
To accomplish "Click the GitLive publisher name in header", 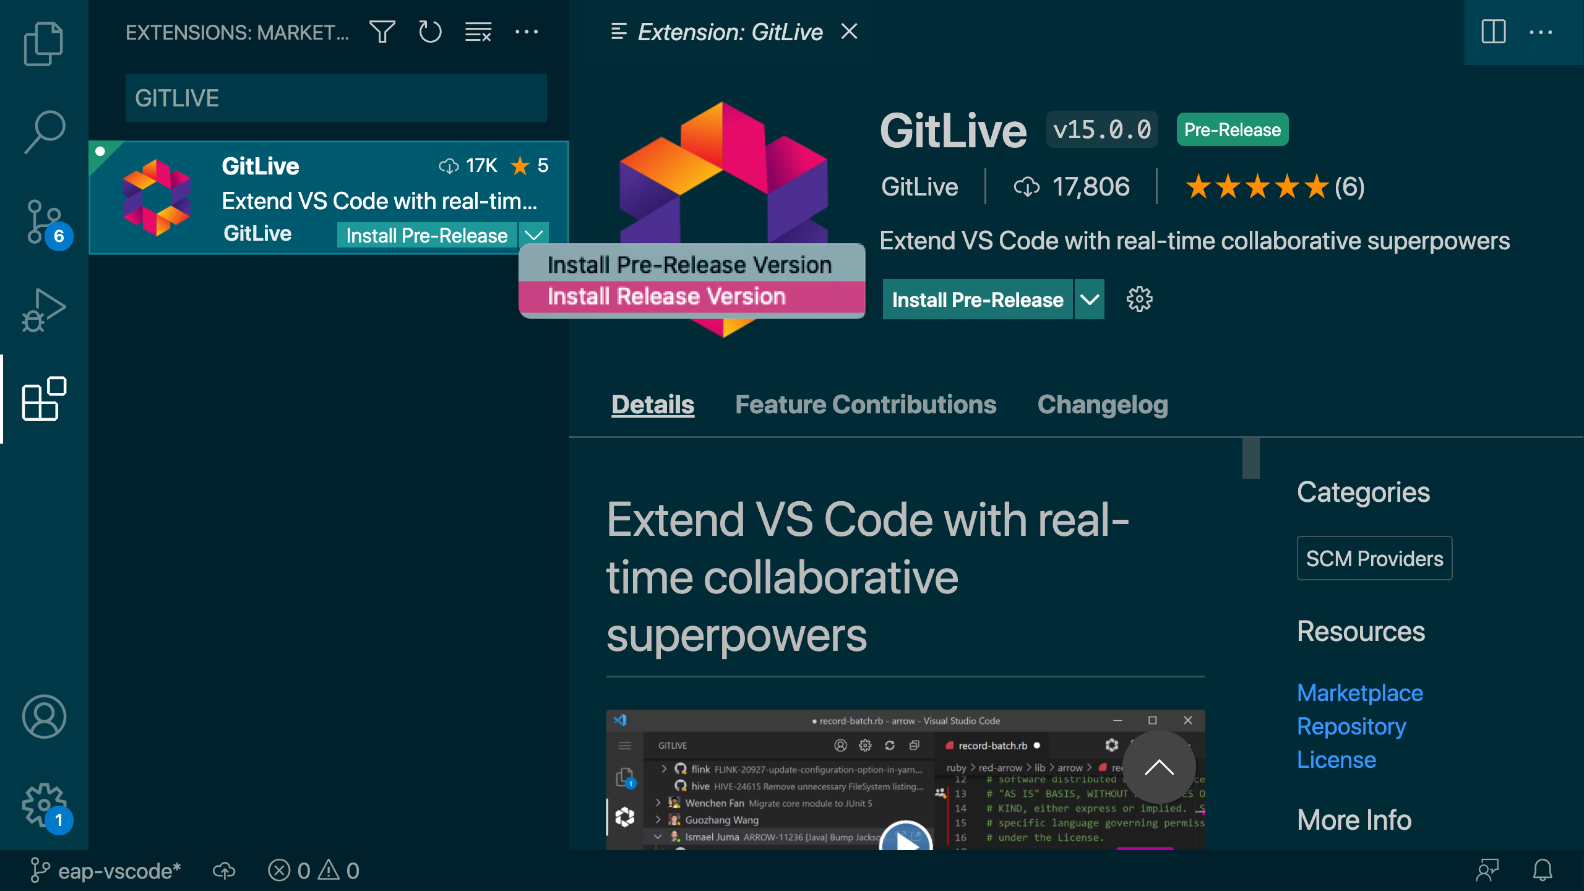I will (919, 187).
